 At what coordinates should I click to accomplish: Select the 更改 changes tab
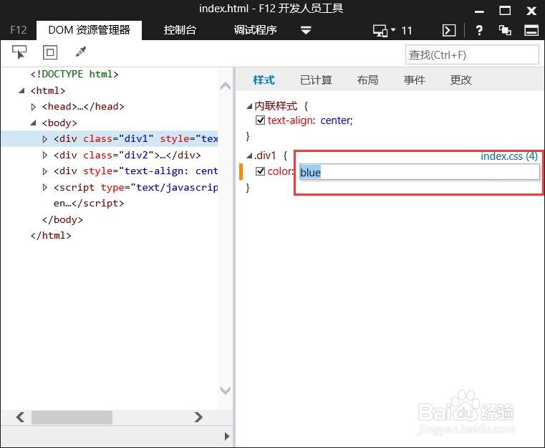pos(461,80)
